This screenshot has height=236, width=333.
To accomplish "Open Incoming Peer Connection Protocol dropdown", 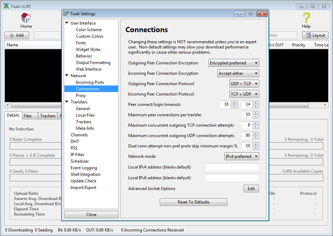I will tap(244, 94).
